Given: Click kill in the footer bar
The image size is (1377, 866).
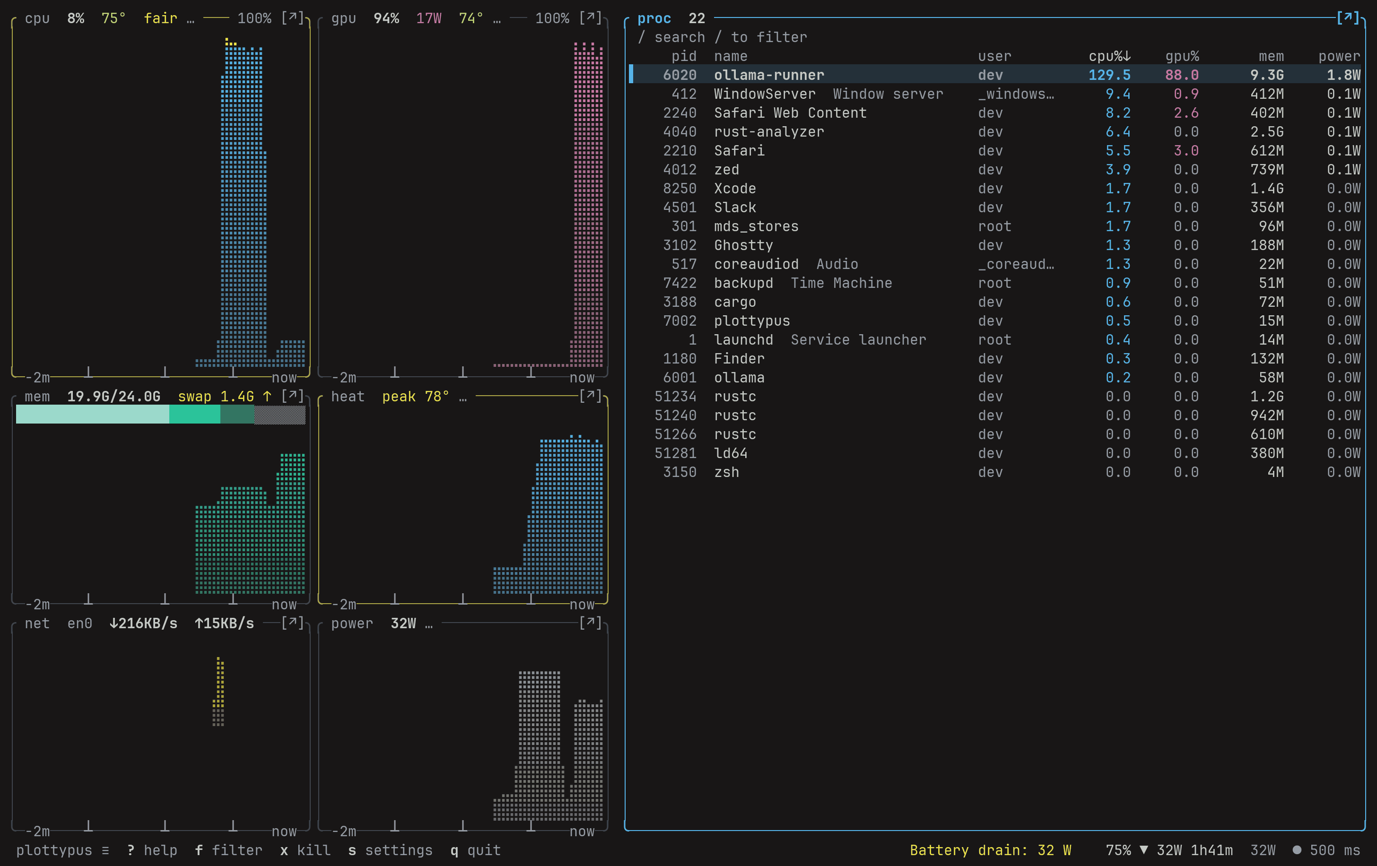Looking at the screenshot, I should tap(305, 850).
